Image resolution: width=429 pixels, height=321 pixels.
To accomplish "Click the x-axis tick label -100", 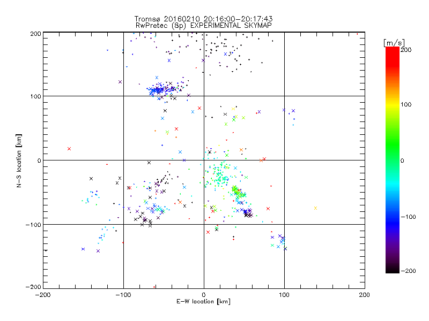I will pos(123,295).
